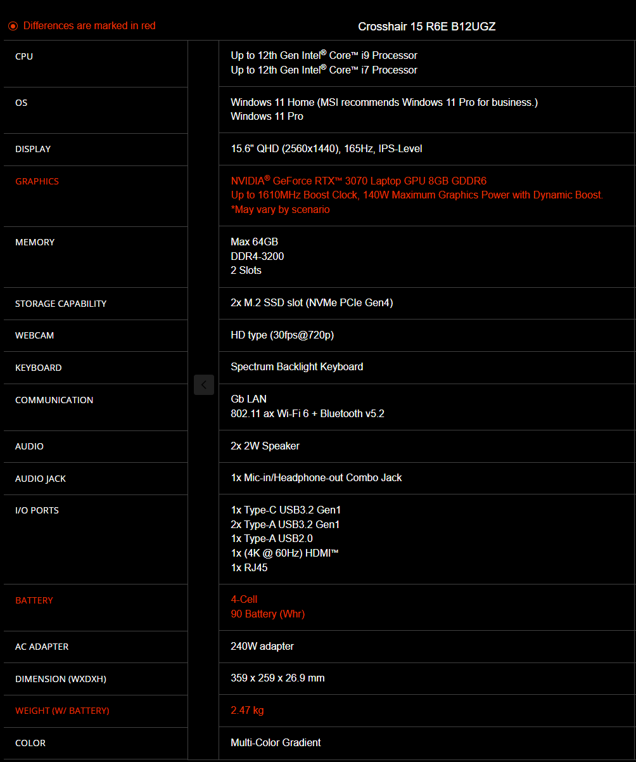Click the DIMENSION (WXDXH) label
This screenshot has height=762, width=636.
61,679
